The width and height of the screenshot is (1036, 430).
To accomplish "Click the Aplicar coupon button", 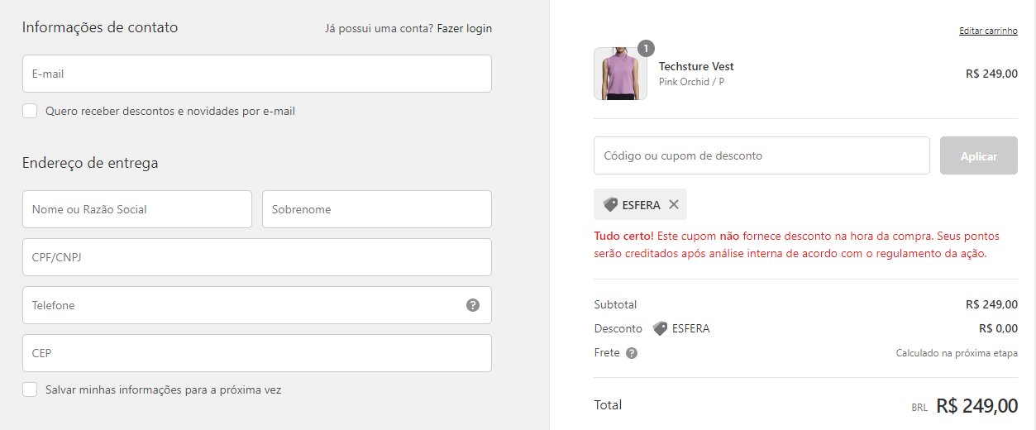I will coord(979,155).
